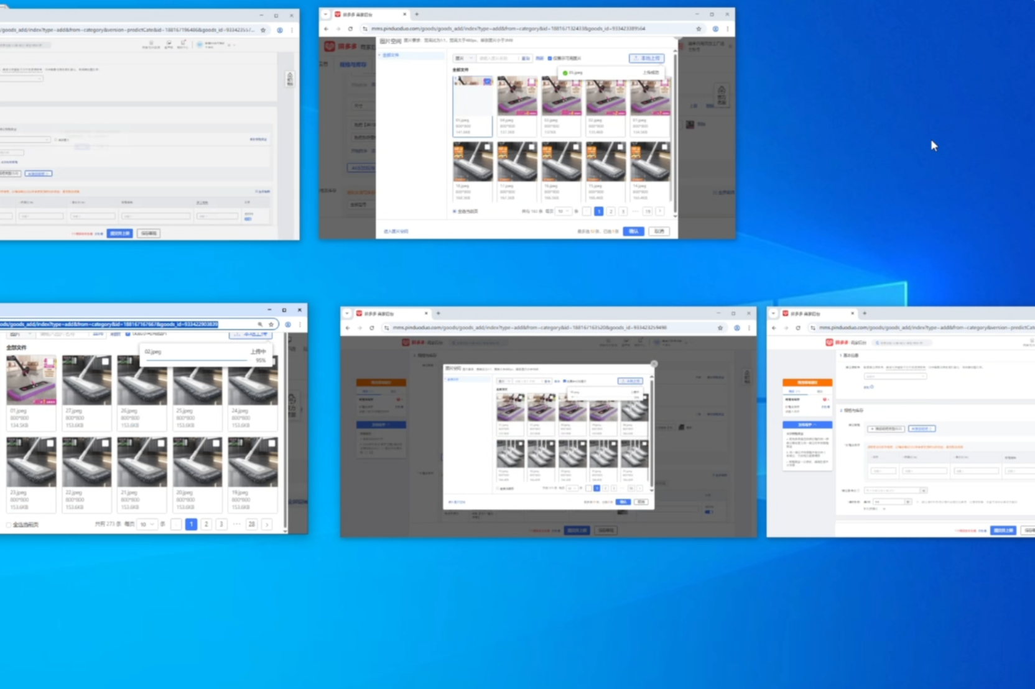Open the per-page 10 dropdown in top-center dialog
The width and height of the screenshot is (1035, 689).
tap(563, 211)
